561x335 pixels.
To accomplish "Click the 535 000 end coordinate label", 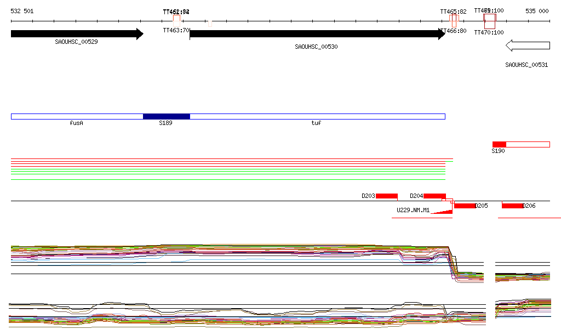I will tap(537, 11).
